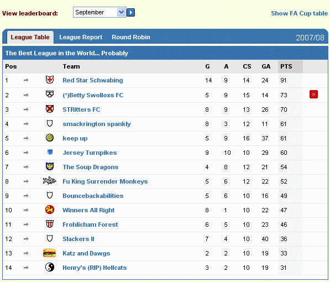Click the hamburger badge beside Katz and Dawgs
Image resolution: width=330 pixels, height=282 pixels.
click(x=49, y=253)
